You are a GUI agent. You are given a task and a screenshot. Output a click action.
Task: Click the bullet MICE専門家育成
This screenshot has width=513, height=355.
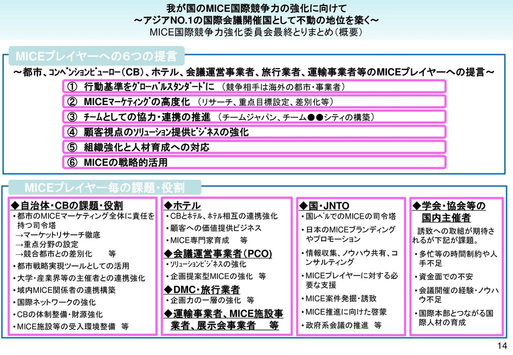(207, 240)
